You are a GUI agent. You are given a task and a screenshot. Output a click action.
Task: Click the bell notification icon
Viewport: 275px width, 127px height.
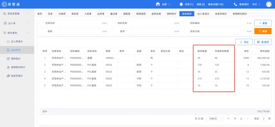(x=181, y=4)
